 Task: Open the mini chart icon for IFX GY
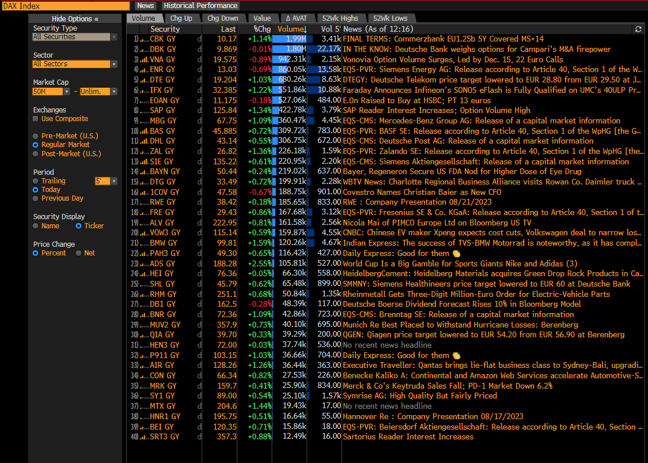144,90
